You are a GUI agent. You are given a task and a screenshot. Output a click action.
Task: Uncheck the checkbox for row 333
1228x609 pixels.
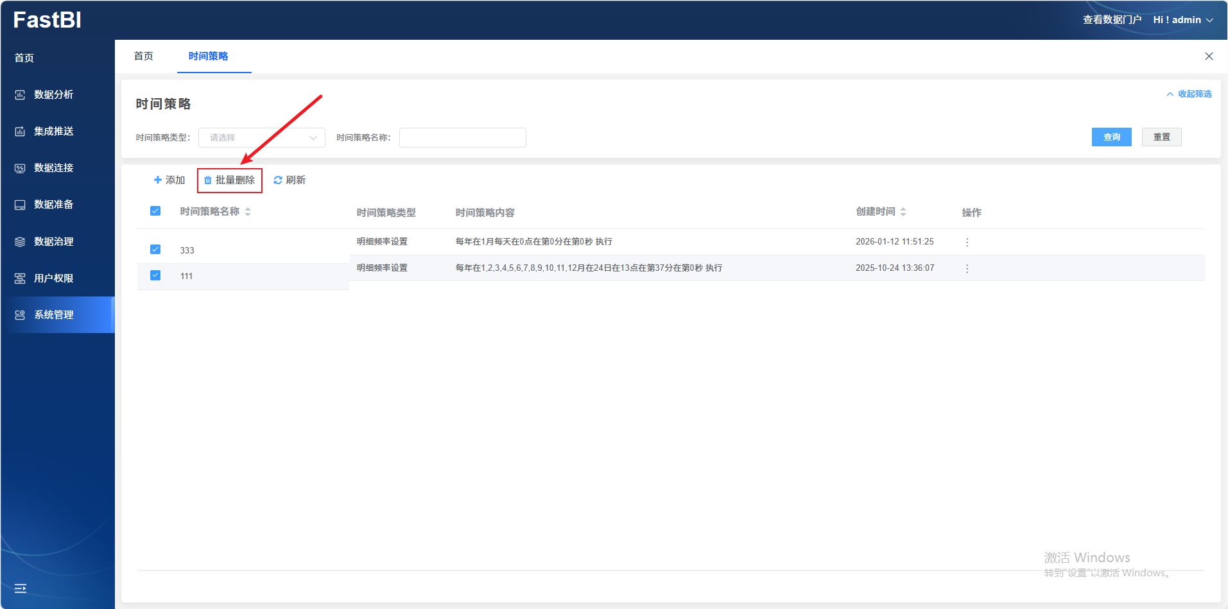pos(155,250)
